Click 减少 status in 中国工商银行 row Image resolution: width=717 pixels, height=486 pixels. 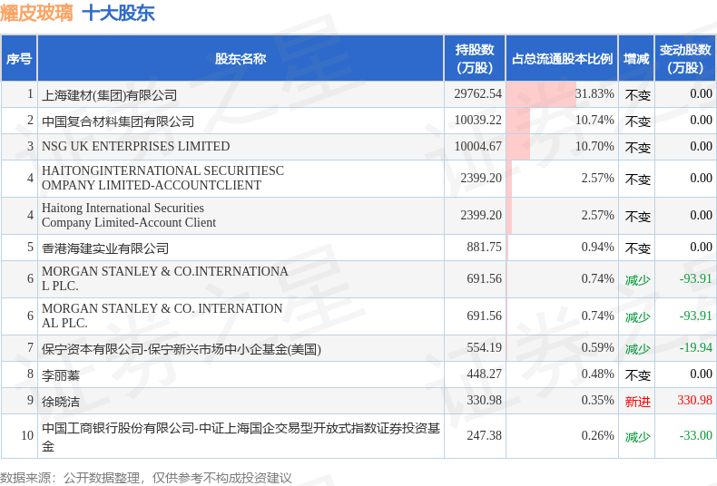point(637,437)
